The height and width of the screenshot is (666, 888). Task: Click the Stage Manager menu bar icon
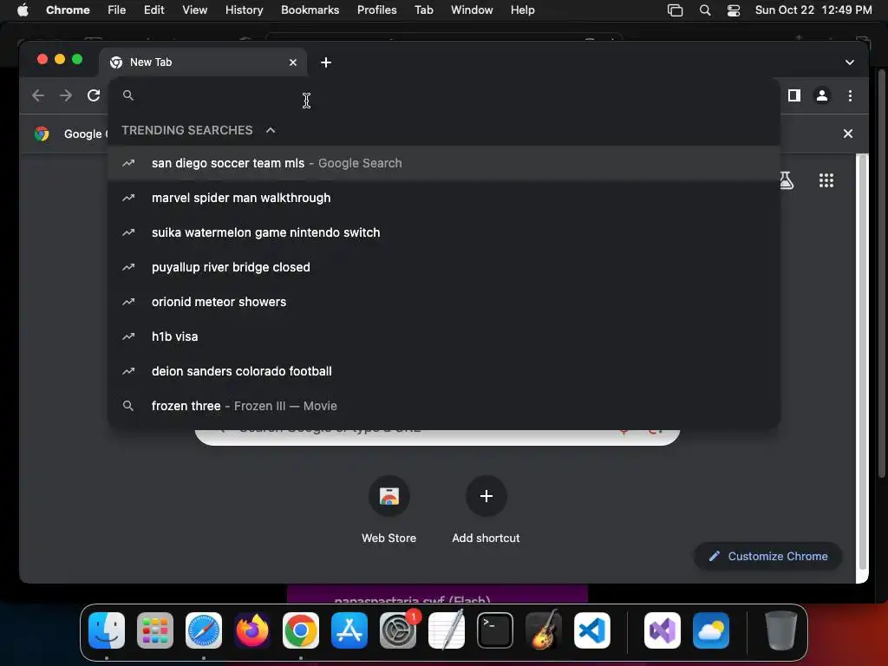(x=675, y=10)
